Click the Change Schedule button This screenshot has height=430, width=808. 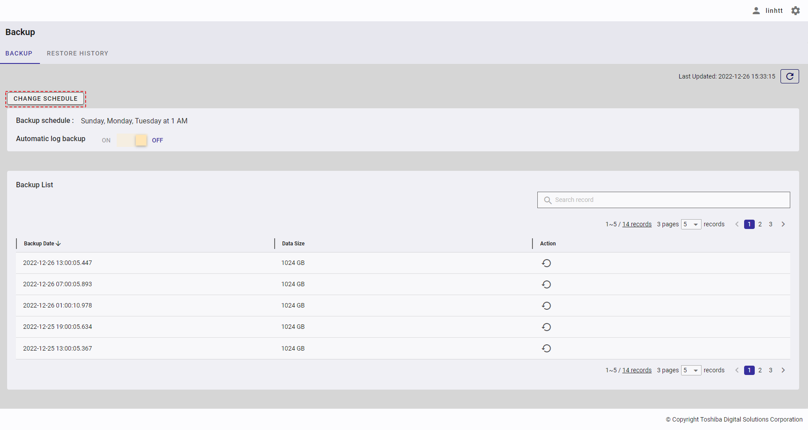point(45,99)
